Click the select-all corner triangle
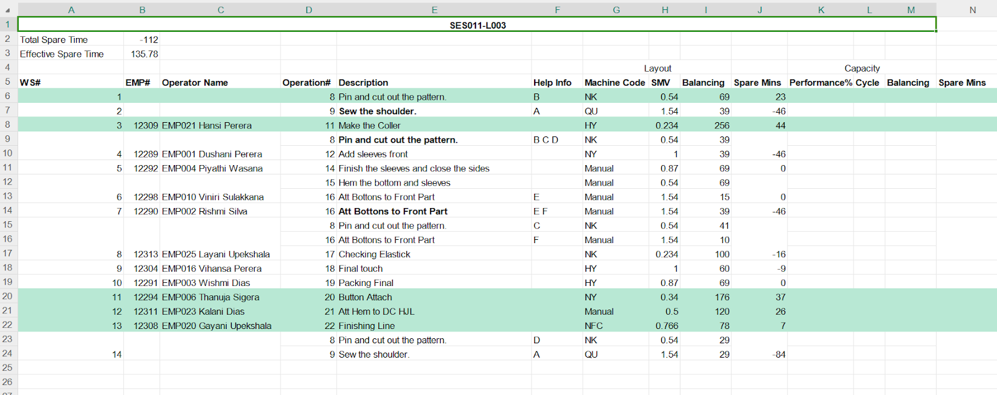997x395 pixels. tap(7, 10)
